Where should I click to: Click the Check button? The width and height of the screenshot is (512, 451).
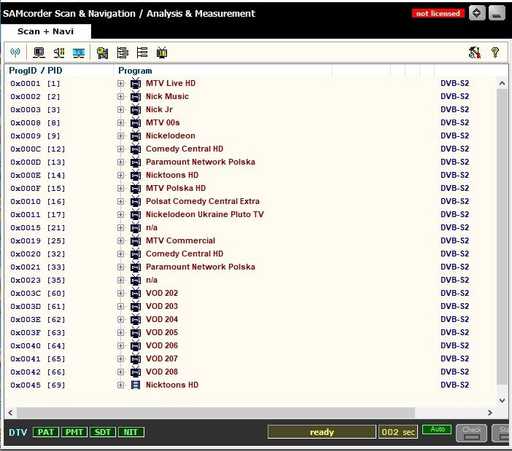471,433
